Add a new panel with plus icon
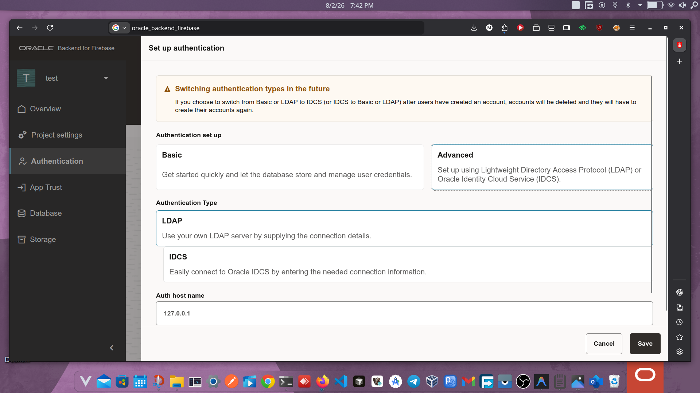The width and height of the screenshot is (700, 393). tap(680, 61)
